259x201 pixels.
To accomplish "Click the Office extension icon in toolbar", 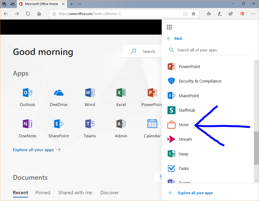I will click(x=242, y=14).
